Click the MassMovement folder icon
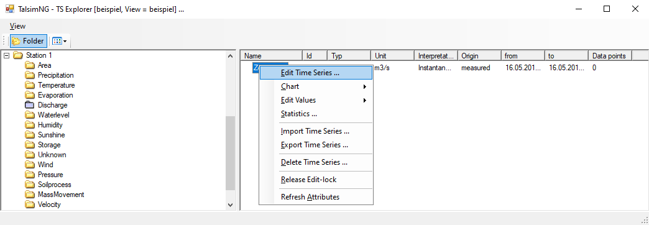 [x=29, y=195]
